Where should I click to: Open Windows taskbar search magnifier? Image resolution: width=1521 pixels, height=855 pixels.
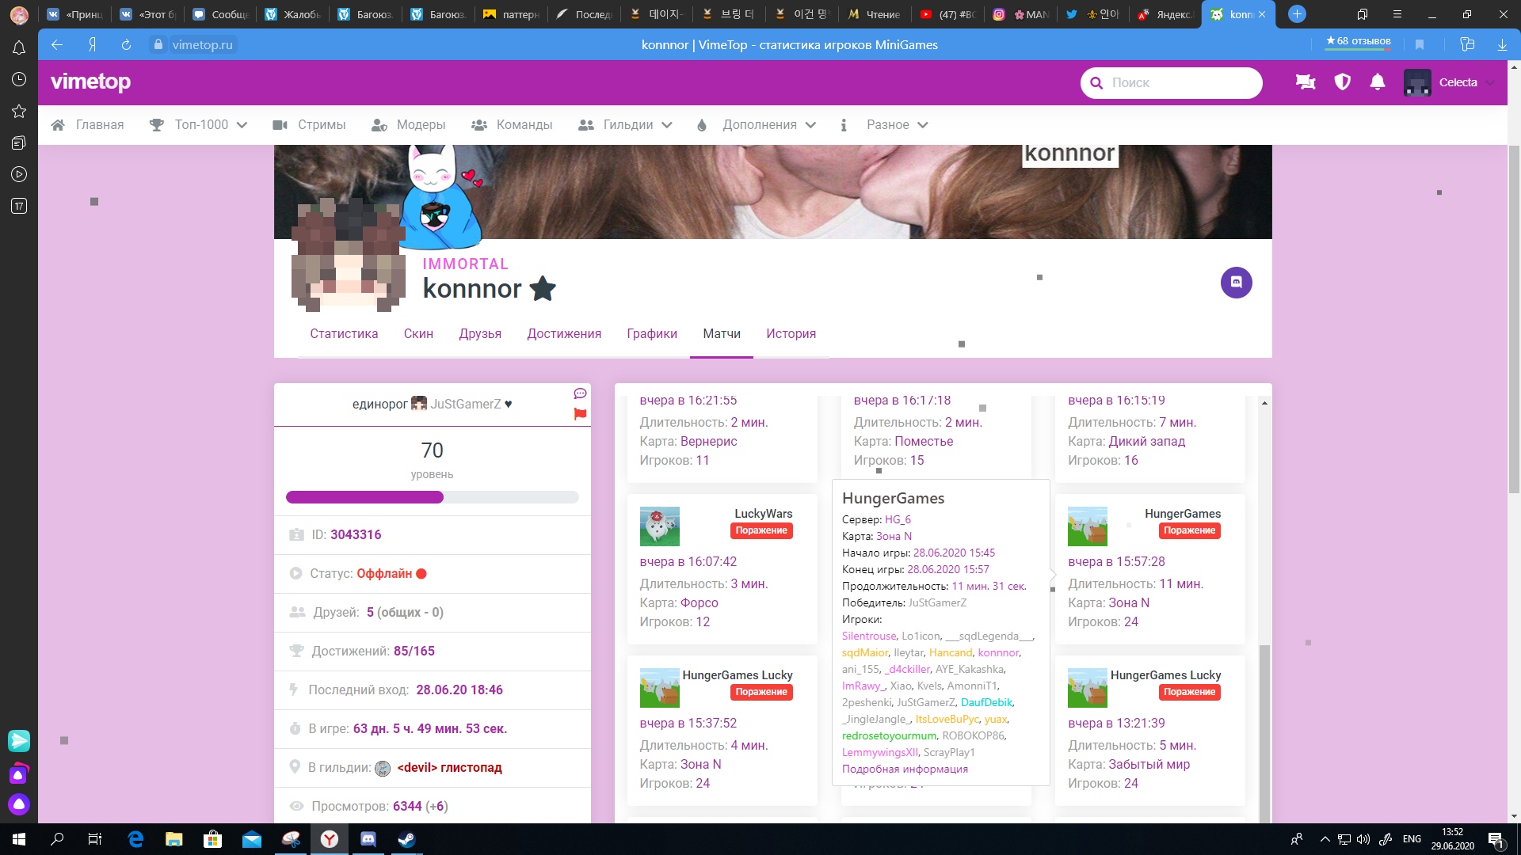[57, 839]
